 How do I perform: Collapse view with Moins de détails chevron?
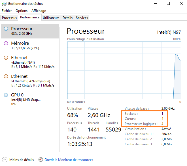pos(4,160)
